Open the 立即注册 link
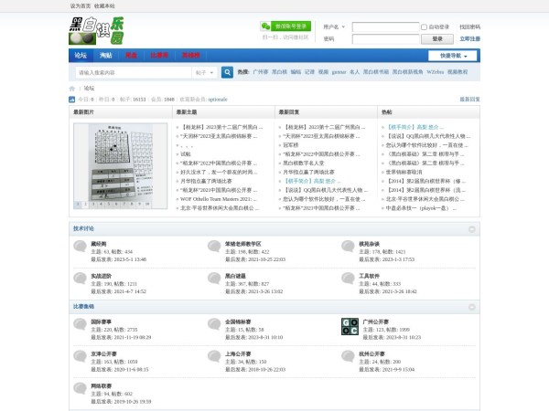The height and width of the screenshot is (411, 549). pyautogui.click(x=468, y=39)
